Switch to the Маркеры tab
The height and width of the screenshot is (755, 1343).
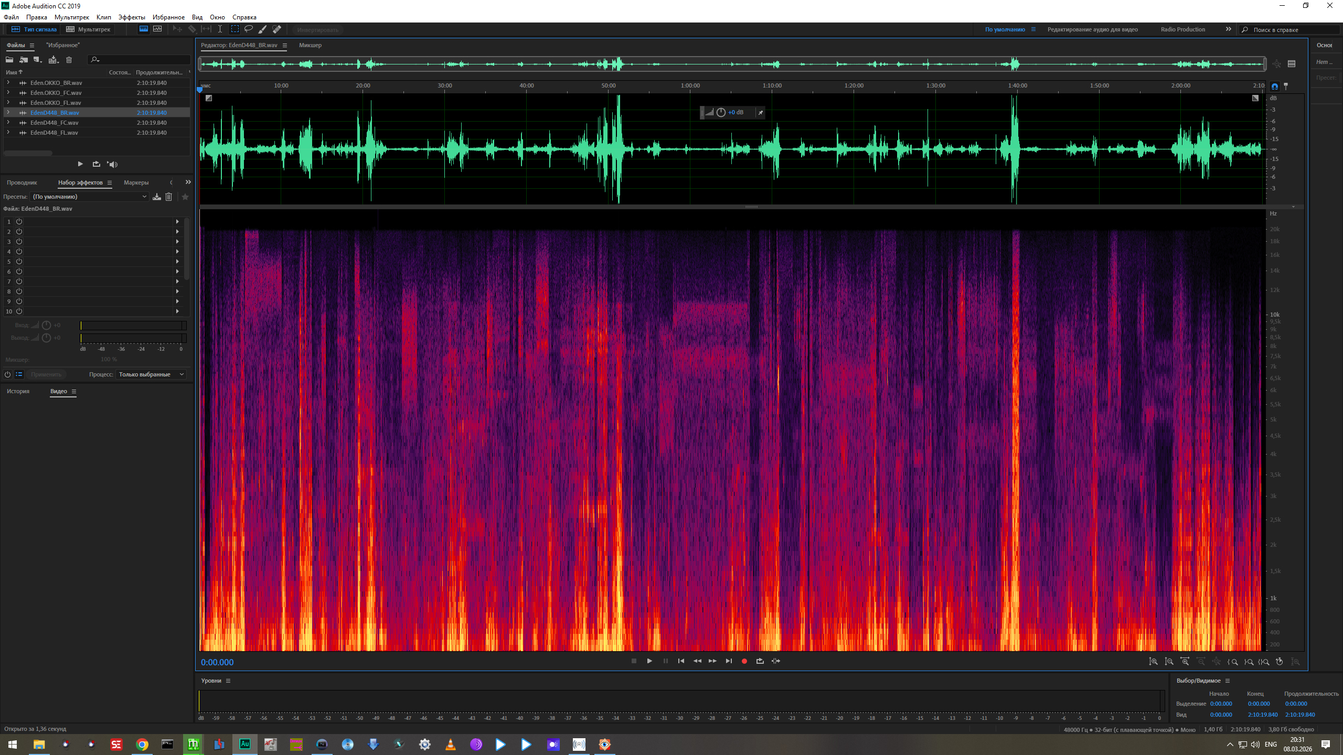coord(136,182)
